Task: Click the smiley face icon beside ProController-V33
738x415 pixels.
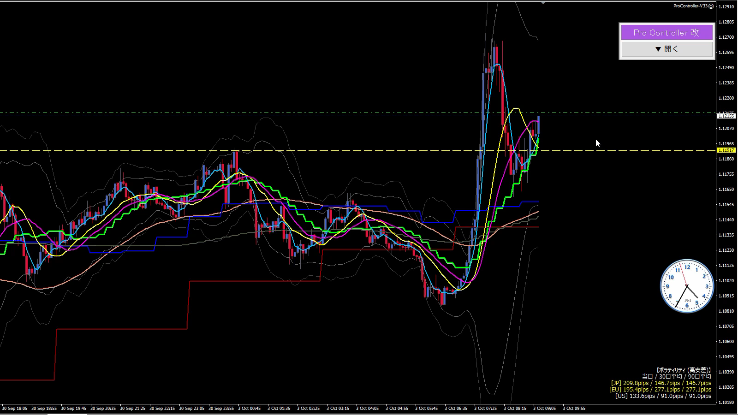Action: [x=711, y=6]
